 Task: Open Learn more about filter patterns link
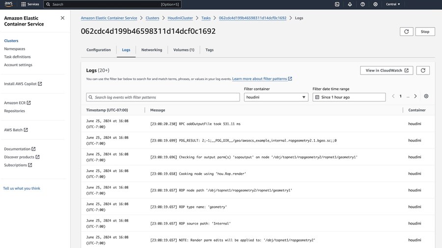[x=262, y=79]
